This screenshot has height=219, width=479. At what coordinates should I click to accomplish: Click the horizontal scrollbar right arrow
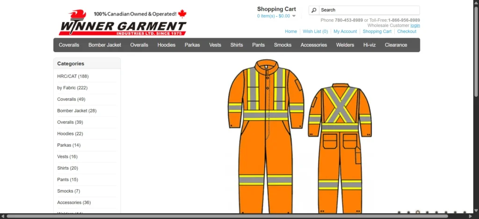pyautogui.click(x=471, y=216)
